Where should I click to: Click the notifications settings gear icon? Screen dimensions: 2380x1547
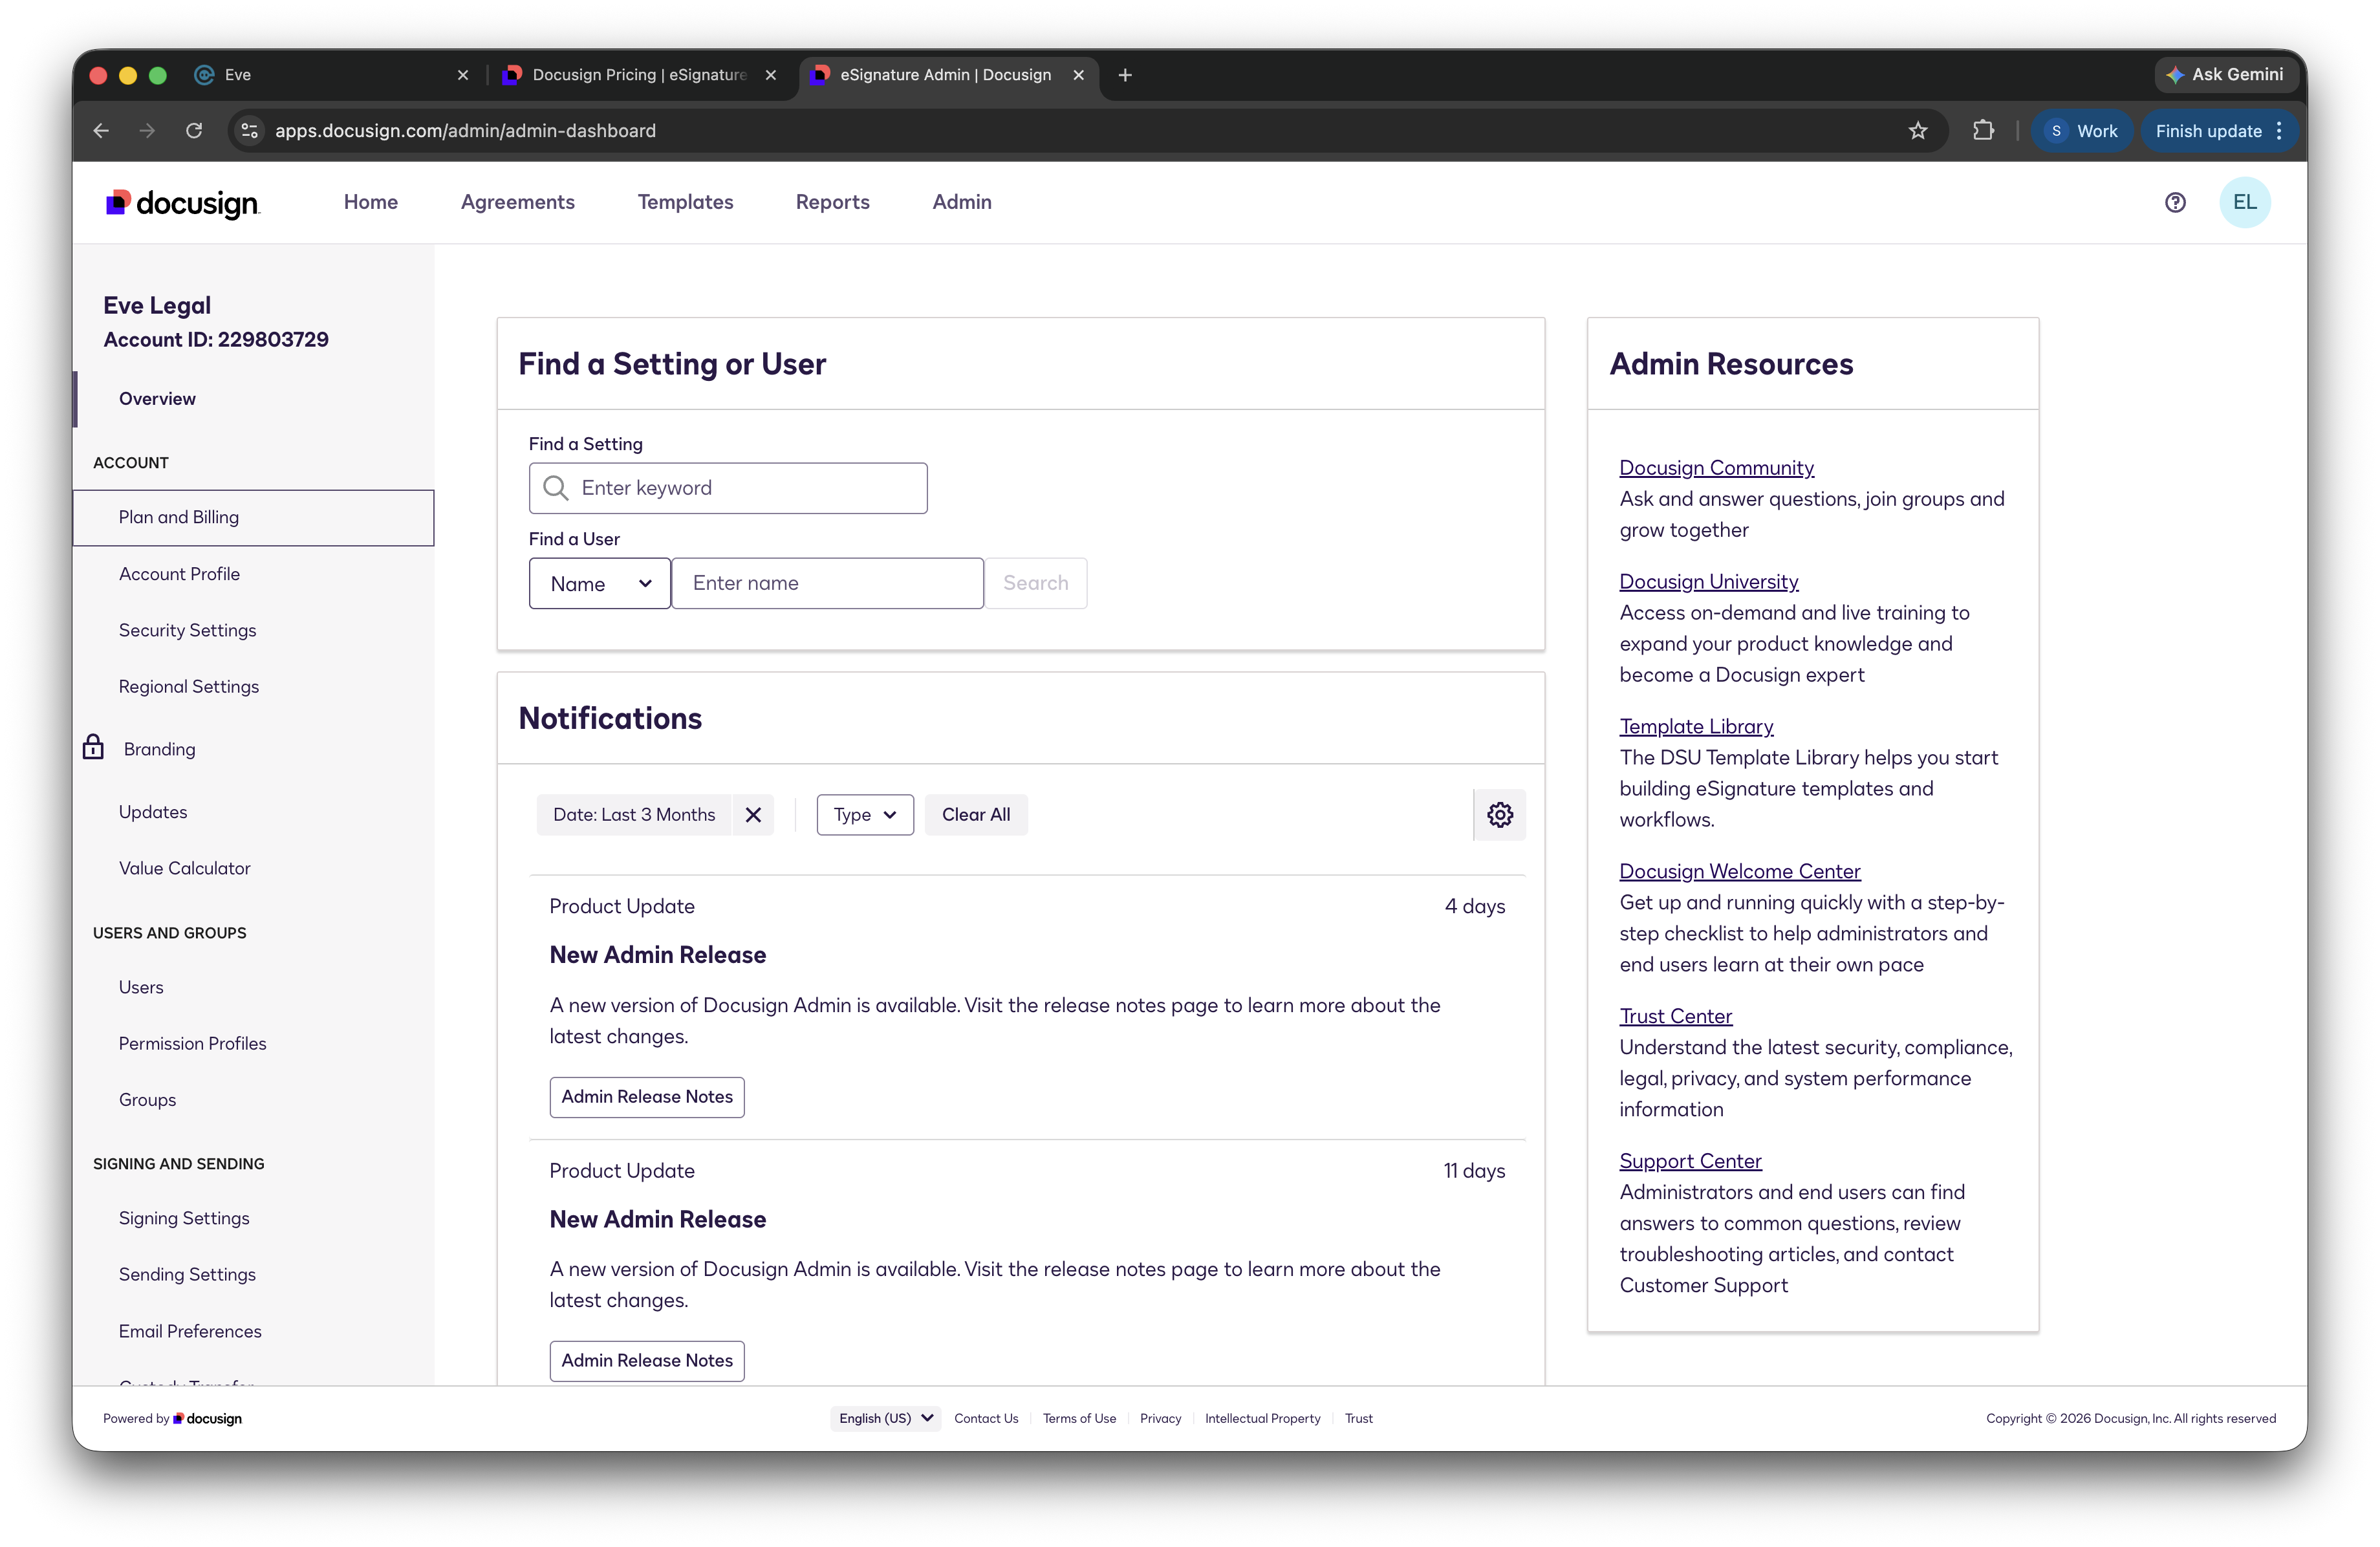[1499, 815]
